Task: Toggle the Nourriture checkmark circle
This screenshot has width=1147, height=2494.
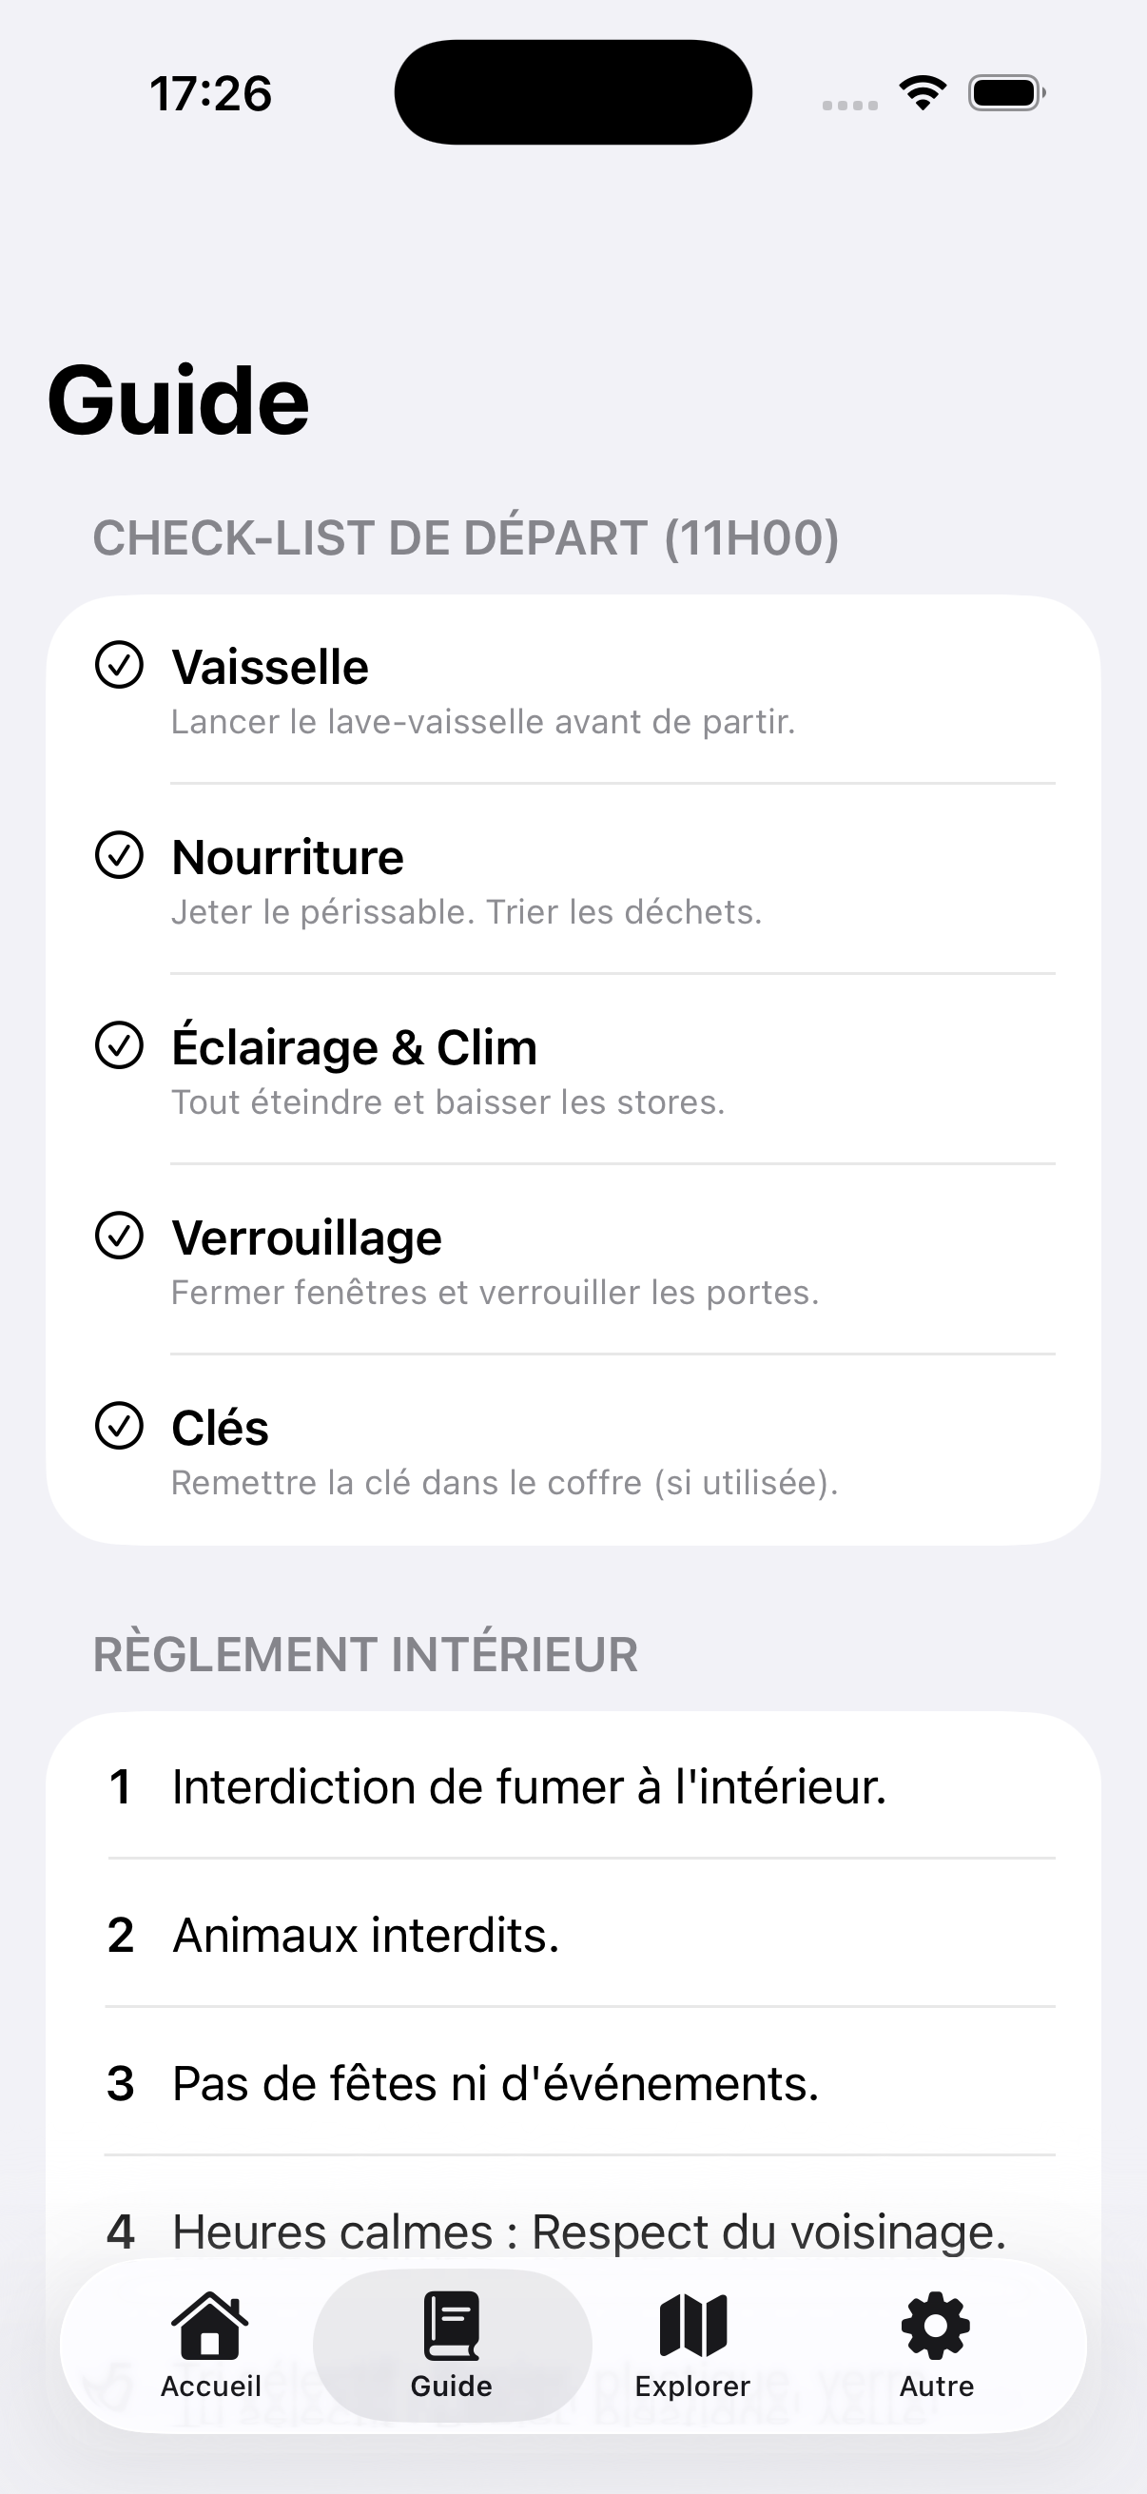Action: pyautogui.click(x=120, y=855)
